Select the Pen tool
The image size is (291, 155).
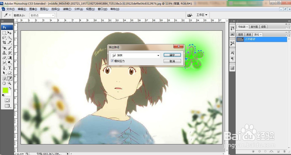(4, 68)
